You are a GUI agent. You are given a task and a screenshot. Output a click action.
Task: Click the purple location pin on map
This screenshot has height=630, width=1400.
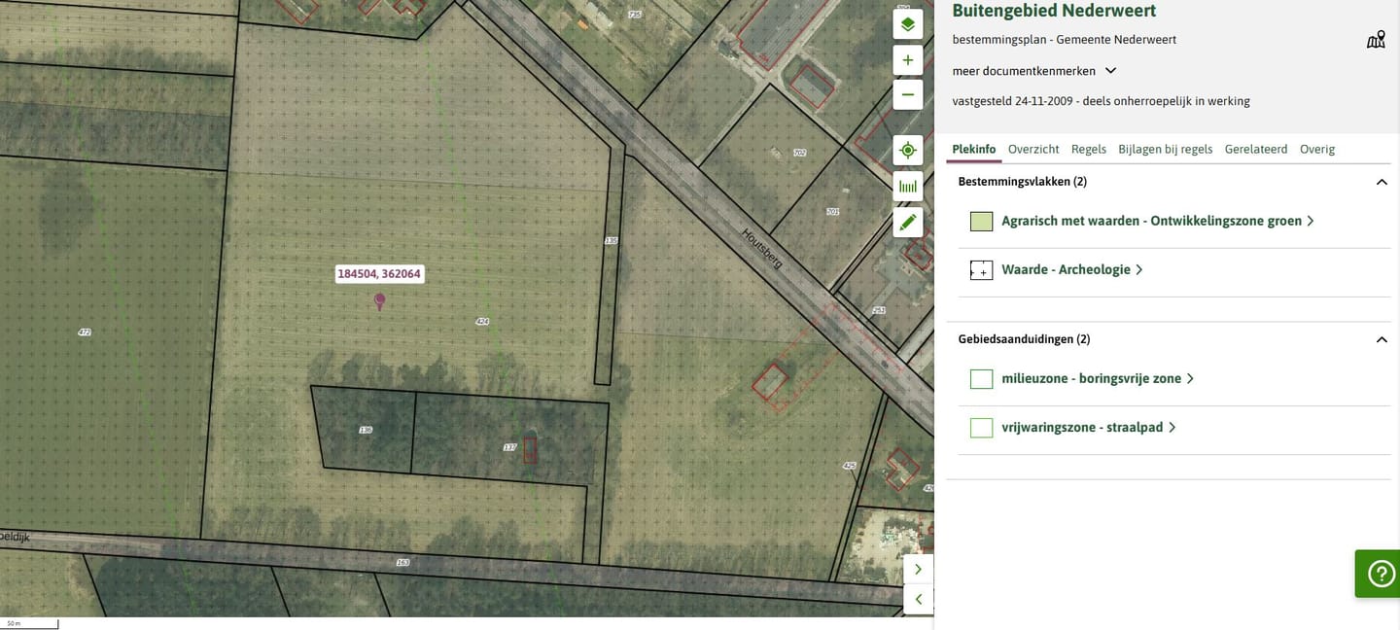click(x=379, y=301)
